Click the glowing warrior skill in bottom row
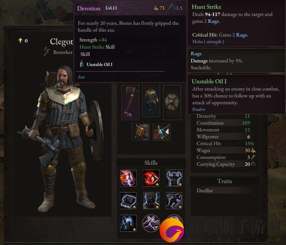The width and height of the screenshot is (286, 245). click(128, 223)
